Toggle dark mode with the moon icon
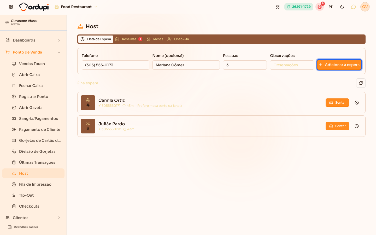Screen dimensions: 376x235 click(342, 7)
